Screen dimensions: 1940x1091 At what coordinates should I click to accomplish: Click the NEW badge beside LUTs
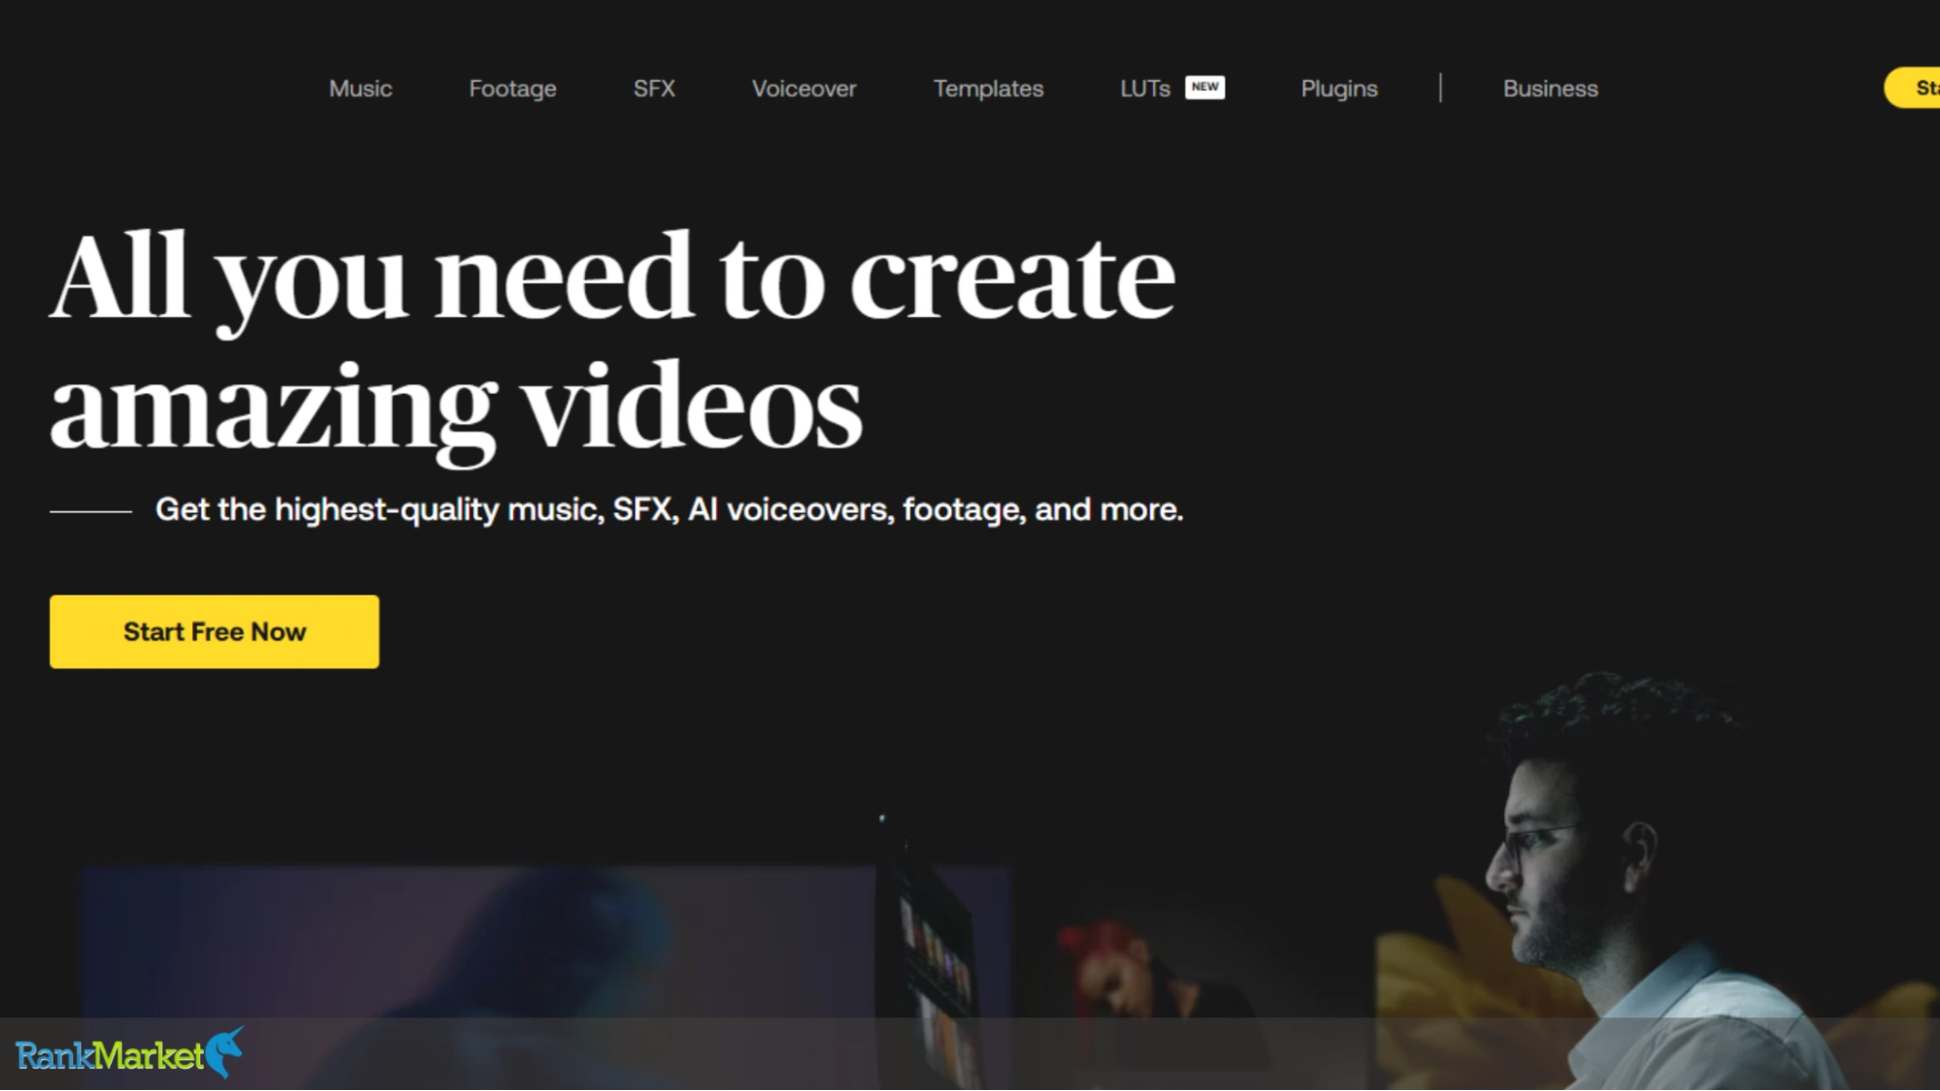coord(1204,87)
